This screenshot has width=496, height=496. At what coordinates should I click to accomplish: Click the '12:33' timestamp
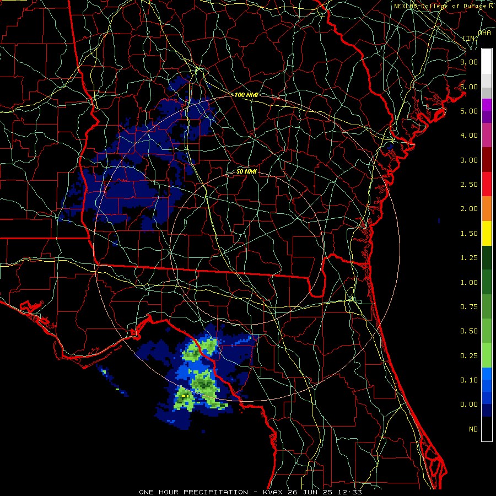point(351,492)
